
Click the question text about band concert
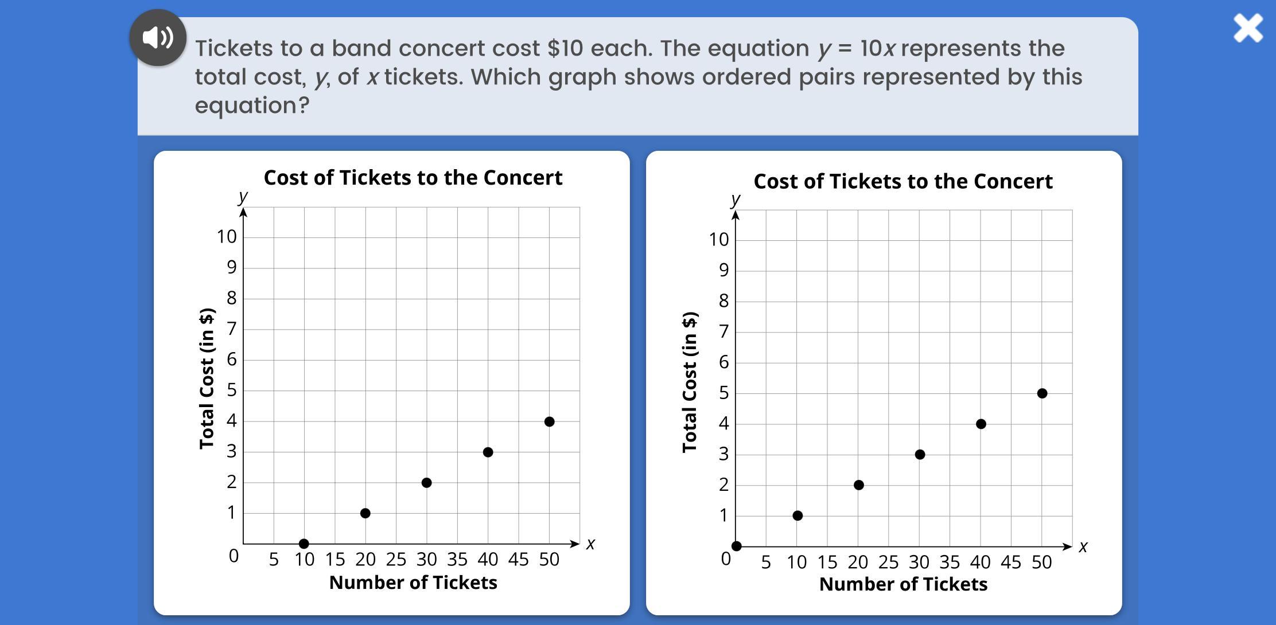[639, 77]
